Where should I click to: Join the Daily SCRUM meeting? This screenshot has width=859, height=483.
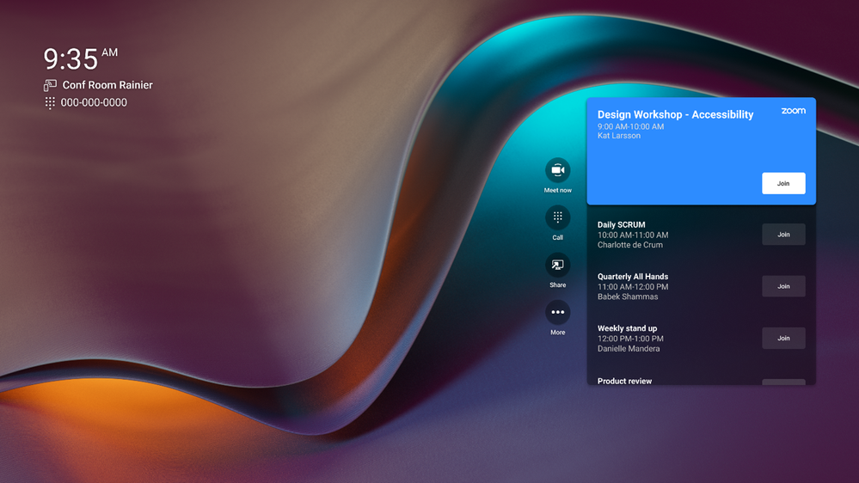click(783, 235)
